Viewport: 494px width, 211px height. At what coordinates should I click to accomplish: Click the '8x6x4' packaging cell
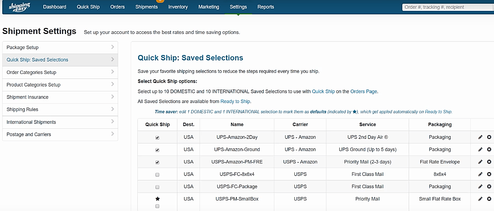coord(440,174)
